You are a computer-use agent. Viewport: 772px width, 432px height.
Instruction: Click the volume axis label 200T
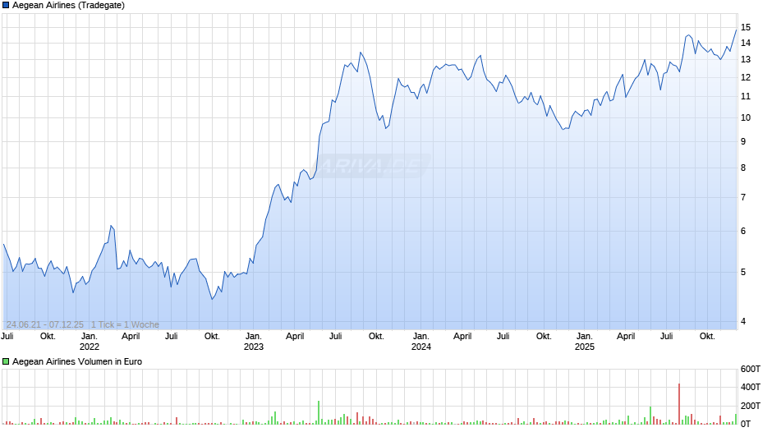tap(751, 406)
